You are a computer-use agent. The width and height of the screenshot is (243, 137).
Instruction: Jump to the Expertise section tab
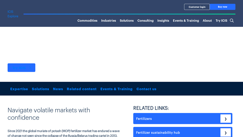(x=19, y=89)
